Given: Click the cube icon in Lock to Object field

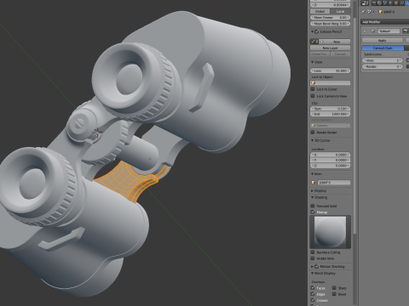Looking at the screenshot, I should coord(314,83).
